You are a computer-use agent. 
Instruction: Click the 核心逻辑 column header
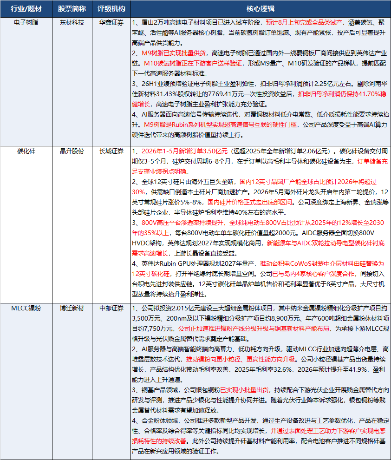click(x=261, y=9)
